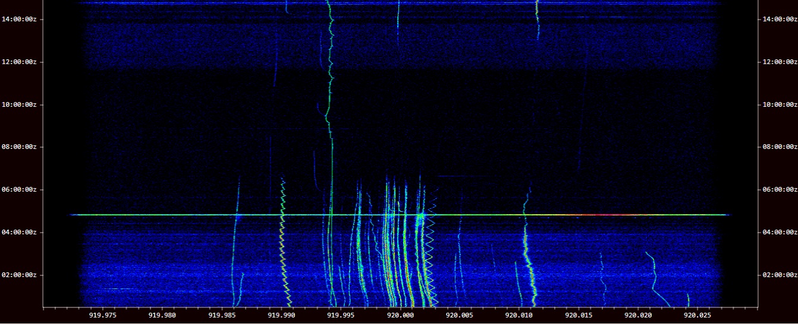Click the 919.975 frequency label
The width and height of the screenshot is (798, 324).
click(102, 316)
